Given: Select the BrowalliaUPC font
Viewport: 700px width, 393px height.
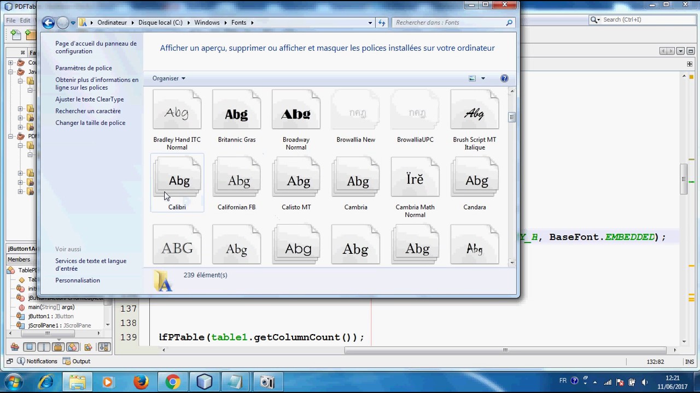Looking at the screenshot, I should 415,117.
